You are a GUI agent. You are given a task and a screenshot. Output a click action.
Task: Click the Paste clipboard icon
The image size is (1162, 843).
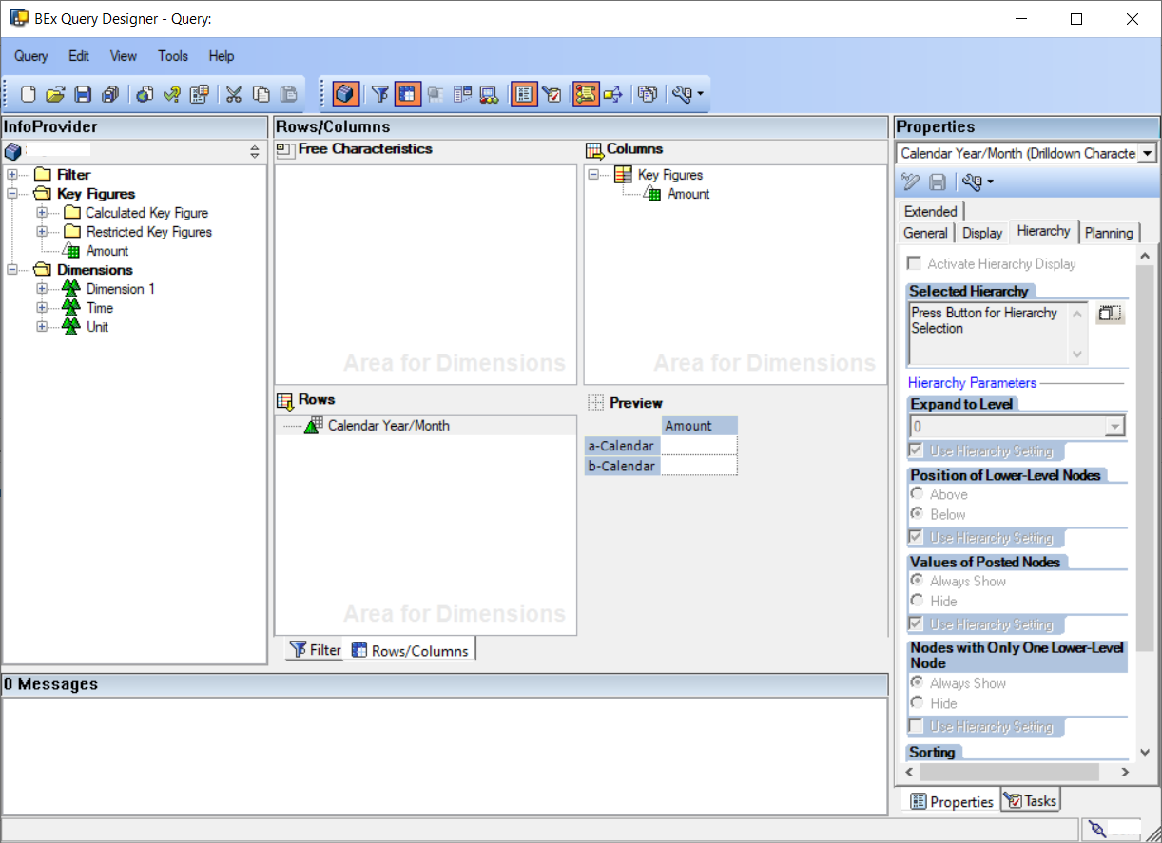tap(288, 94)
